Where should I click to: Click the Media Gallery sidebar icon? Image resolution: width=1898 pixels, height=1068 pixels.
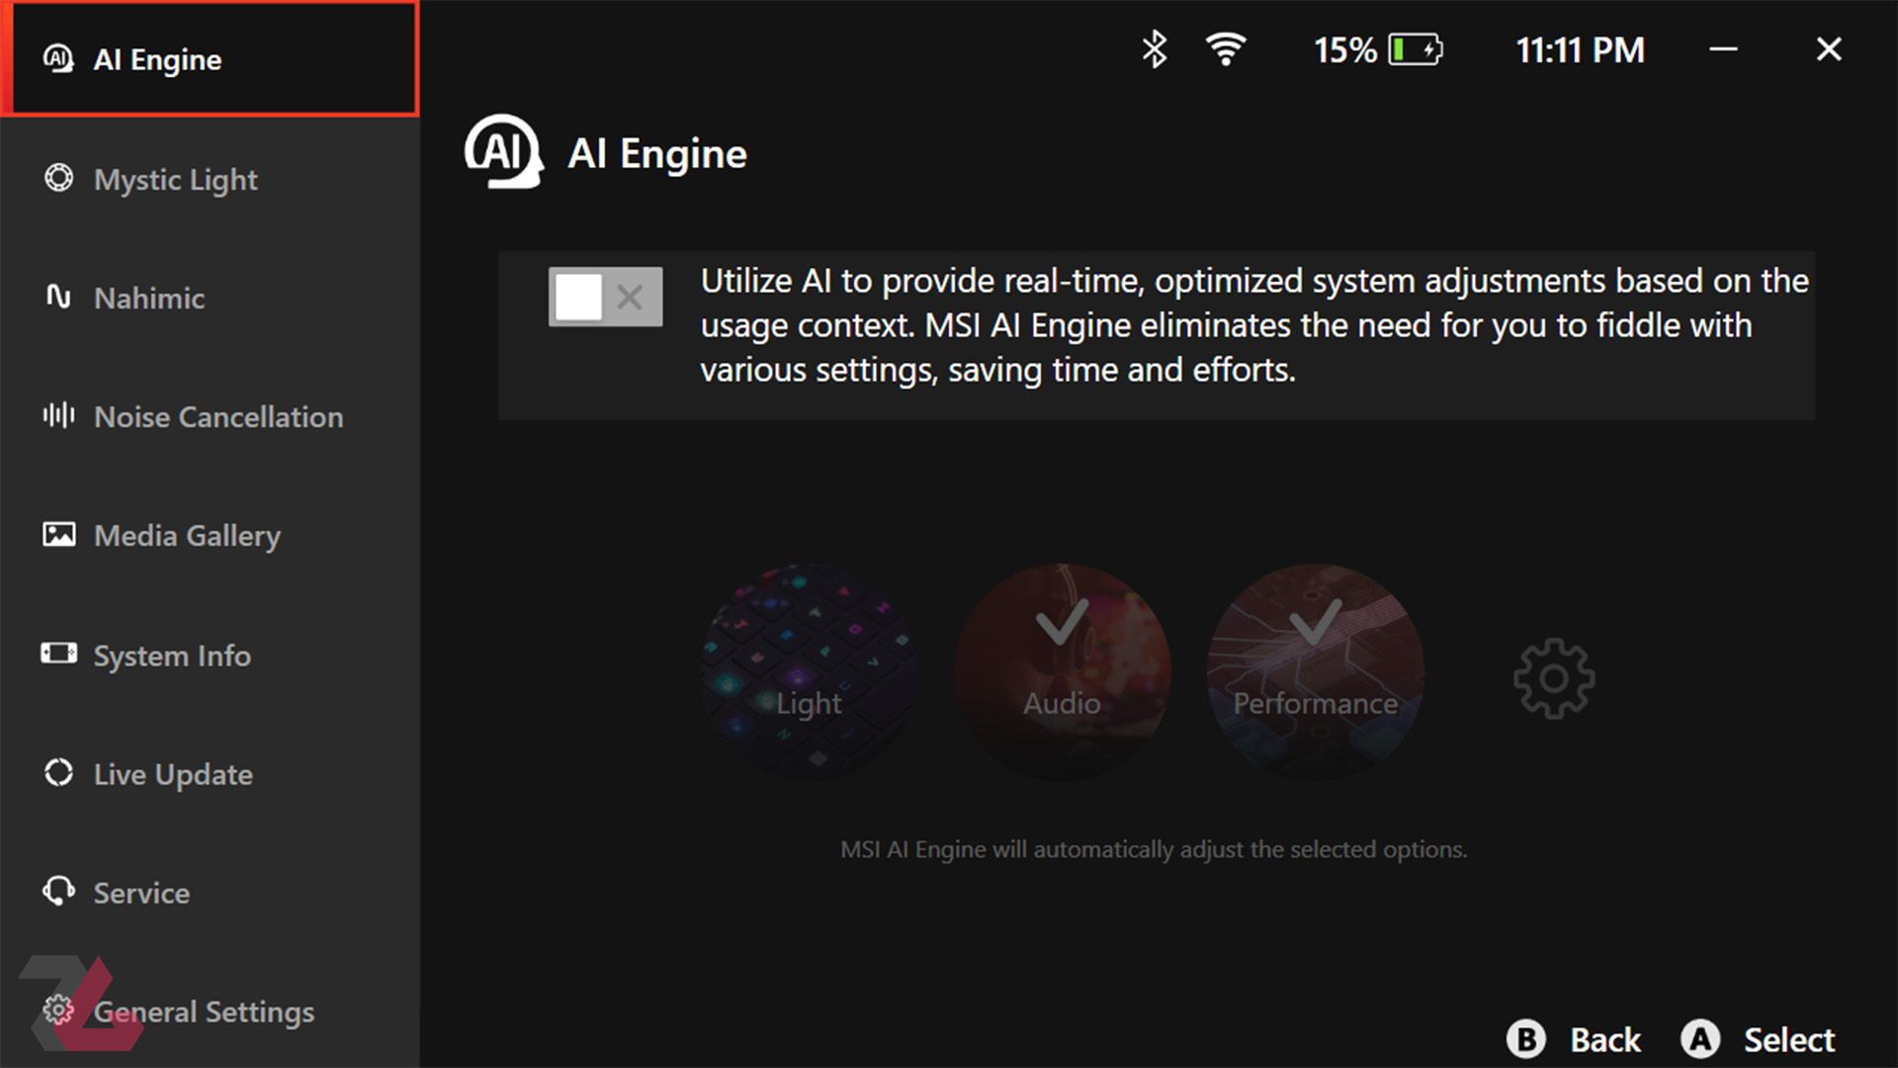pyautogui.click(x=60, y=535)
